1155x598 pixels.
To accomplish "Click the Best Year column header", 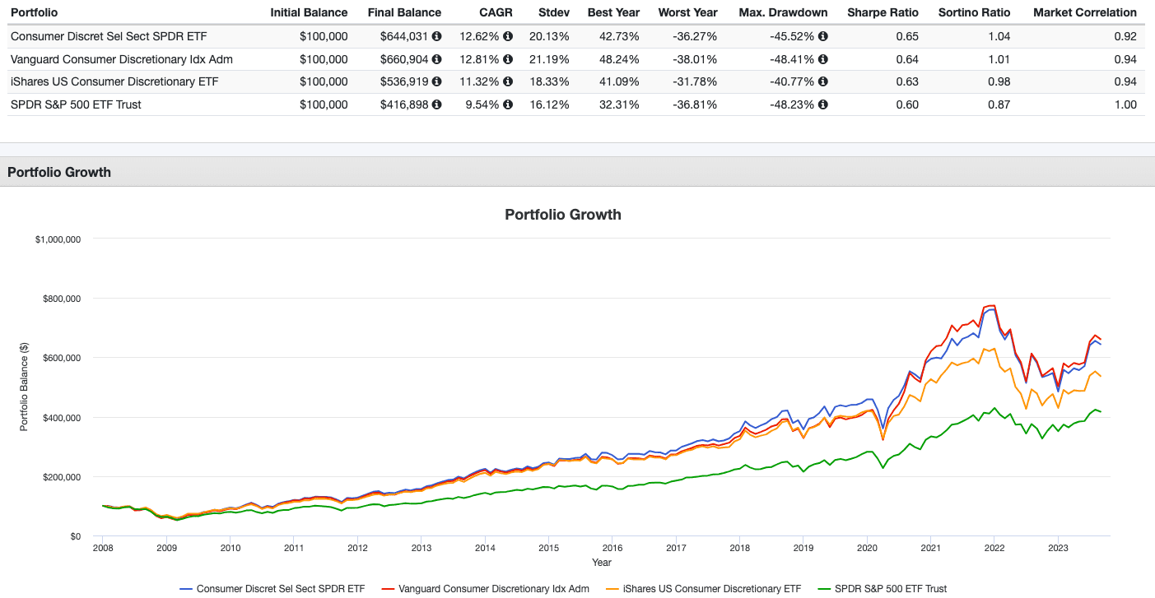I will coord(613,12).
